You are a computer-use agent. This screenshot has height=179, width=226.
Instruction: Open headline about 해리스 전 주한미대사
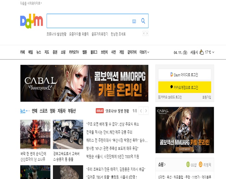117,140
